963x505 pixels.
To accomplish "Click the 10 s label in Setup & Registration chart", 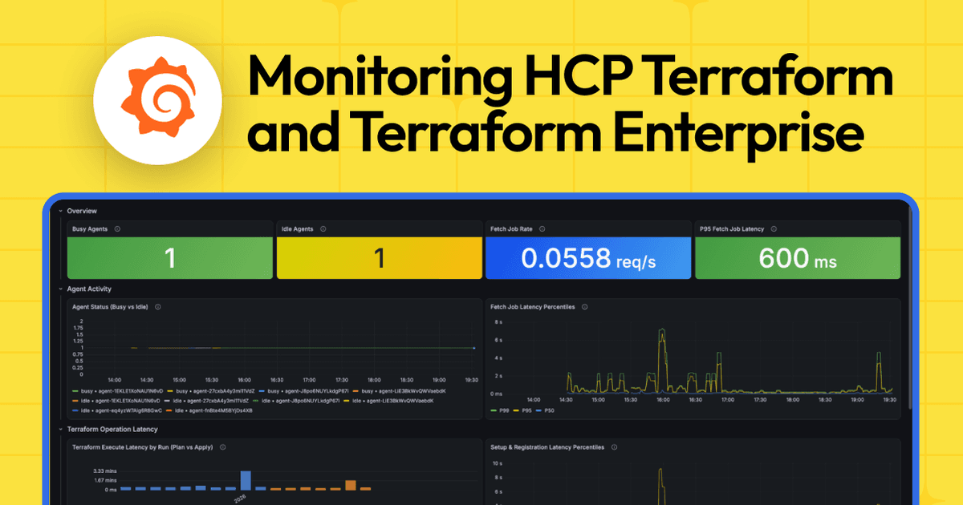I will click(497, 463).
